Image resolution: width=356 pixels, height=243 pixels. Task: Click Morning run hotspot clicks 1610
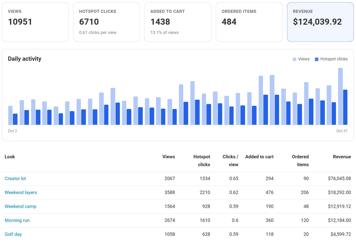205,220
